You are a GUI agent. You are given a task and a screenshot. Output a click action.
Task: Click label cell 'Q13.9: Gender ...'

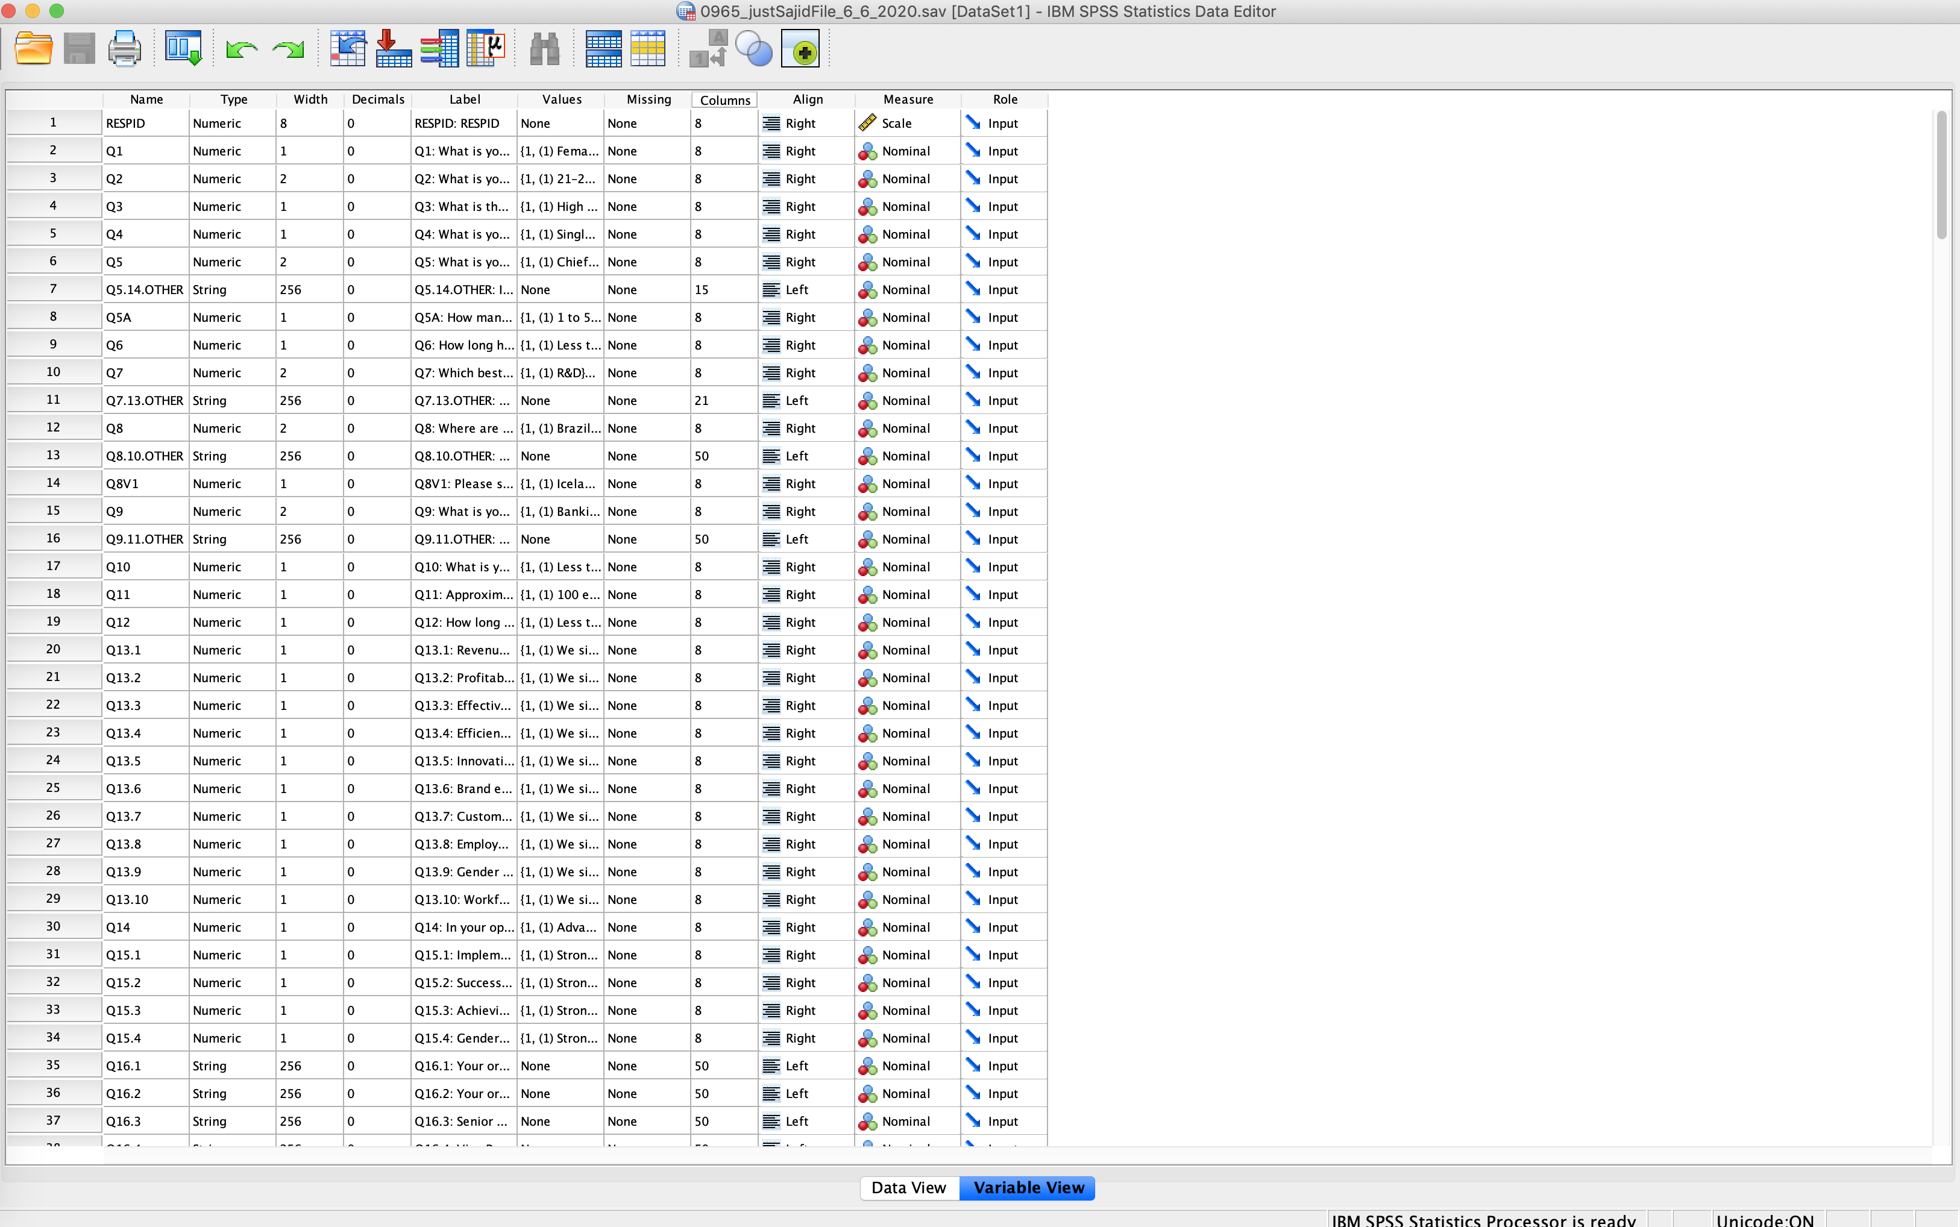pos(464,873)
